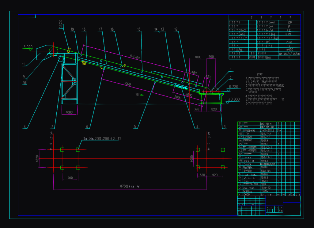Click the 0.720 elevation label
The image size is (314, 228).
[233, 87]
